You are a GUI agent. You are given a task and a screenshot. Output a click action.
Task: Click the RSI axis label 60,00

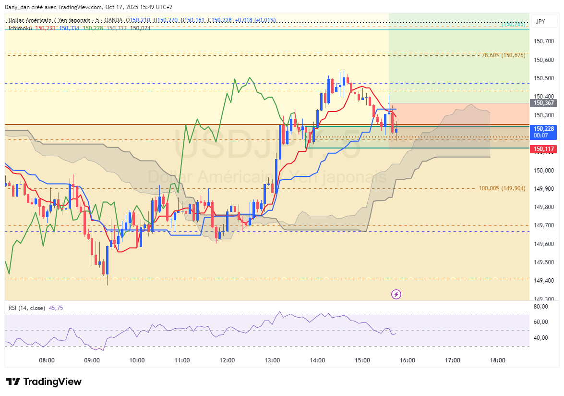pos(541,322)
